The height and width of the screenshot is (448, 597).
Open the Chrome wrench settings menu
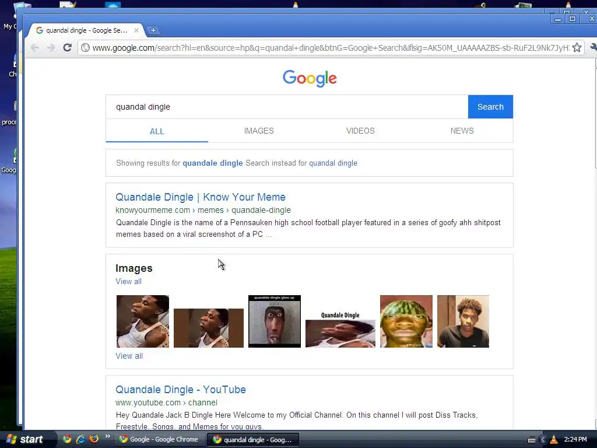click(593, 47)
